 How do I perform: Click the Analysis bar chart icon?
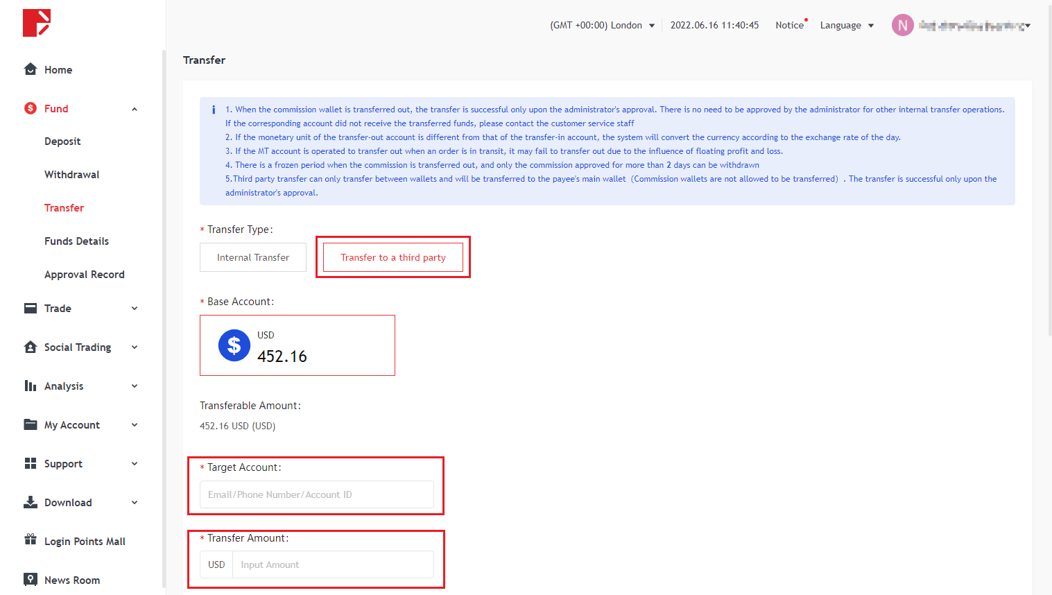point(30,386)
